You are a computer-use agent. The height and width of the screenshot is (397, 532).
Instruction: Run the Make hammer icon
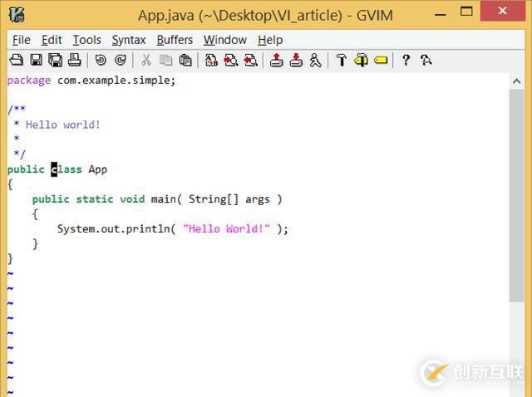tap(341, 60)
